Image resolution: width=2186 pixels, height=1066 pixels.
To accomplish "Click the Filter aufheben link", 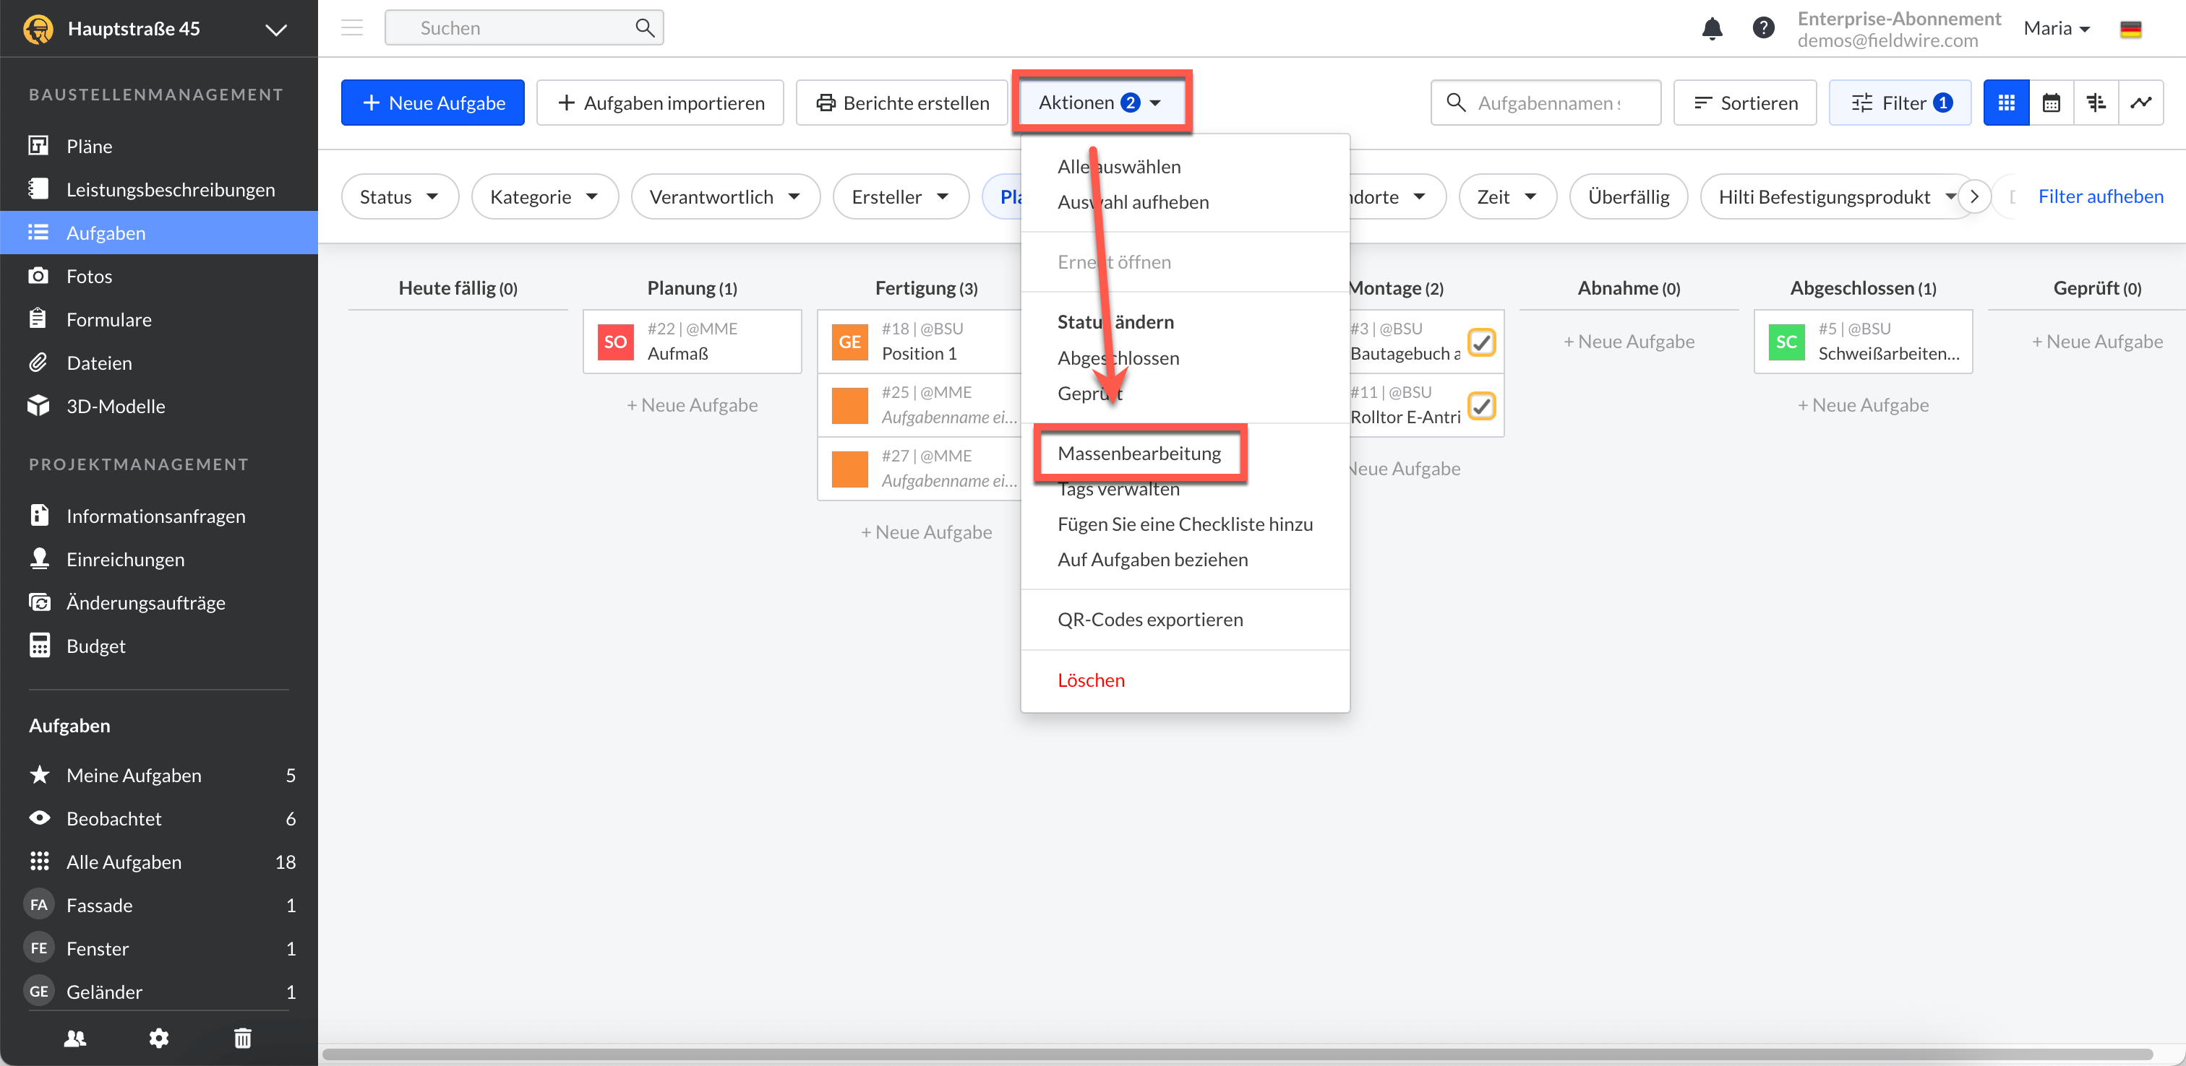I will point(2100,196).
